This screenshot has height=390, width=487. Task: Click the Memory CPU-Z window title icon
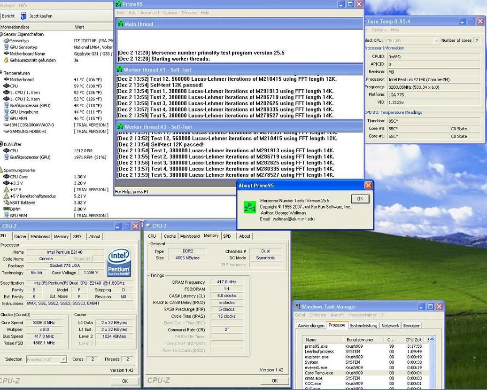tap(148, 226)
